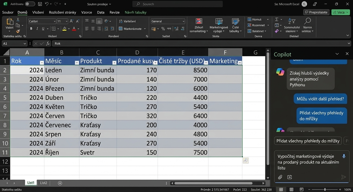Open the Marketingové výdaje ribbon button

click(x=219, y=25)
